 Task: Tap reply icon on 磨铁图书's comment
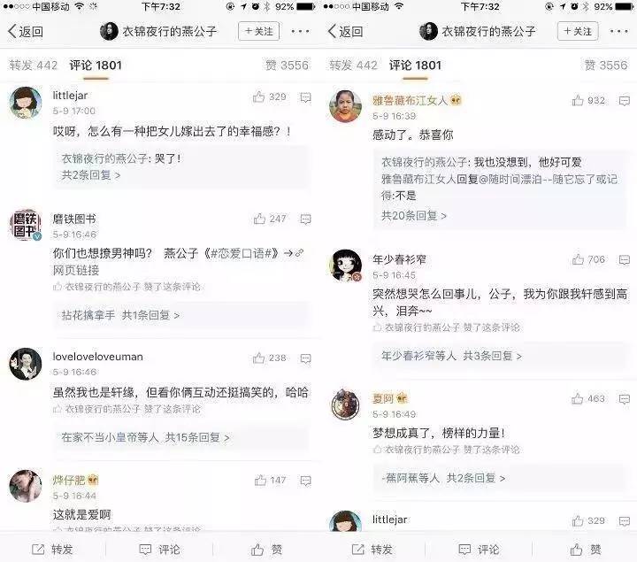point(305,219)
